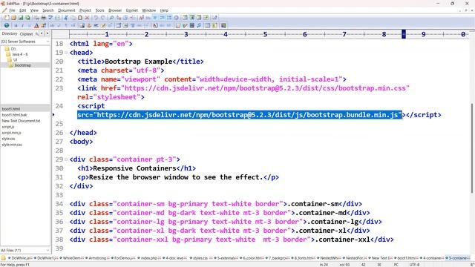Create a new document with the New icon
This screenshot has height=267, width=475.
pos(7,18)
